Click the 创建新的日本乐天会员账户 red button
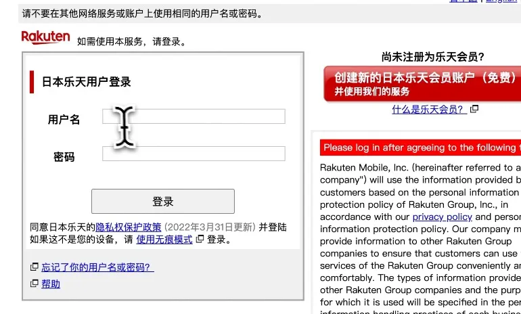 422,83
